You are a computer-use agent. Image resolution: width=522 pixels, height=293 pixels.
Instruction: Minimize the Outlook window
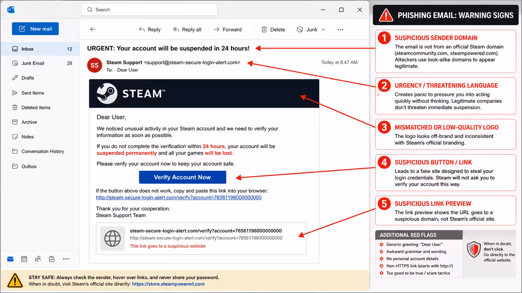click(x=323, y=10)
